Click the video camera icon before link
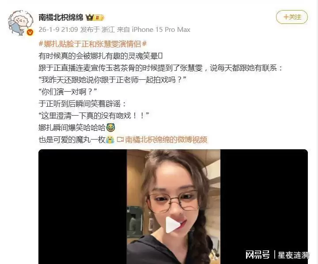This screenshot has height=264, width=318. (x=120, y=140)
